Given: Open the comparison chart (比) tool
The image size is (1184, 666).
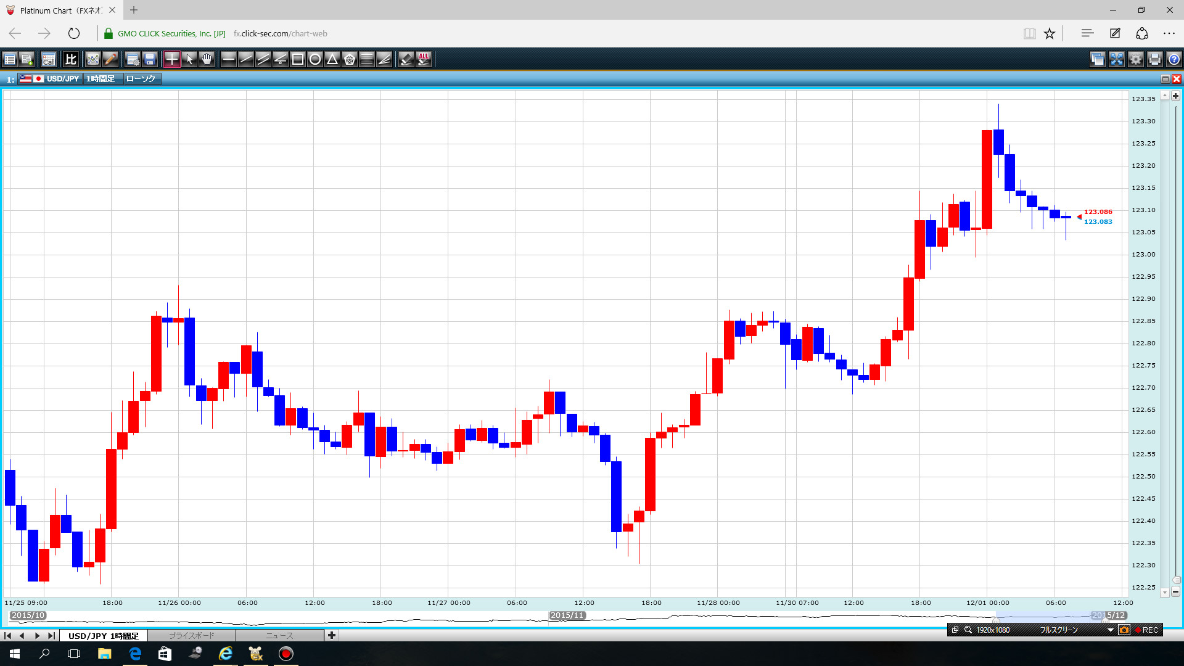Looking at the screenshot, I should [71, 59].
